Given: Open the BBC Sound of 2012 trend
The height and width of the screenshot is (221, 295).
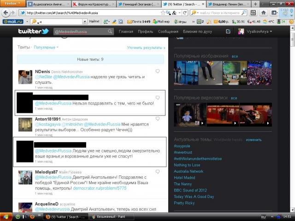Looking at the screenshot, I should [190, 190].
